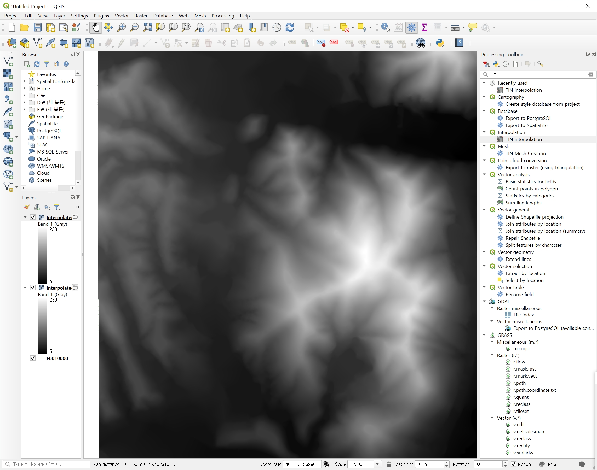Open the Identify Features tool
Image resolution: width=597 pixels, height=470 pixels.
[385, 27]
